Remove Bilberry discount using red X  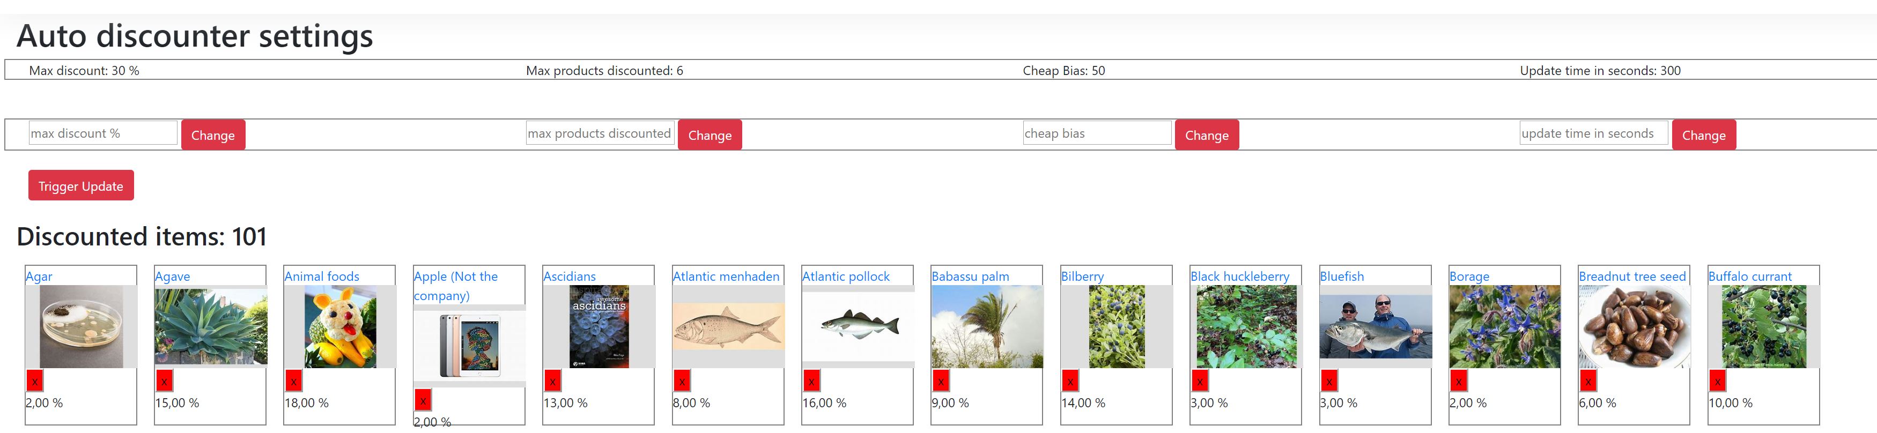1070,380
